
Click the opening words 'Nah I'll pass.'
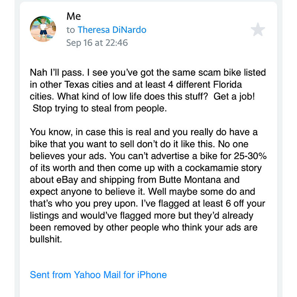click(x=57, y=72)
